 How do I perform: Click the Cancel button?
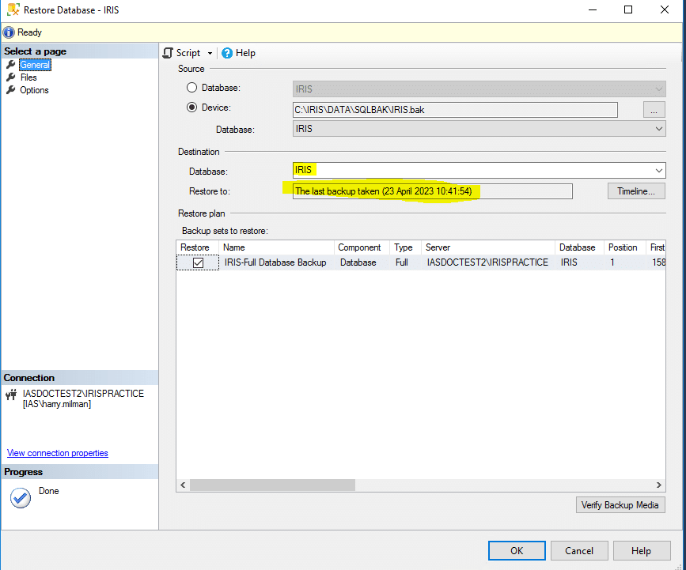click(579, 551)
